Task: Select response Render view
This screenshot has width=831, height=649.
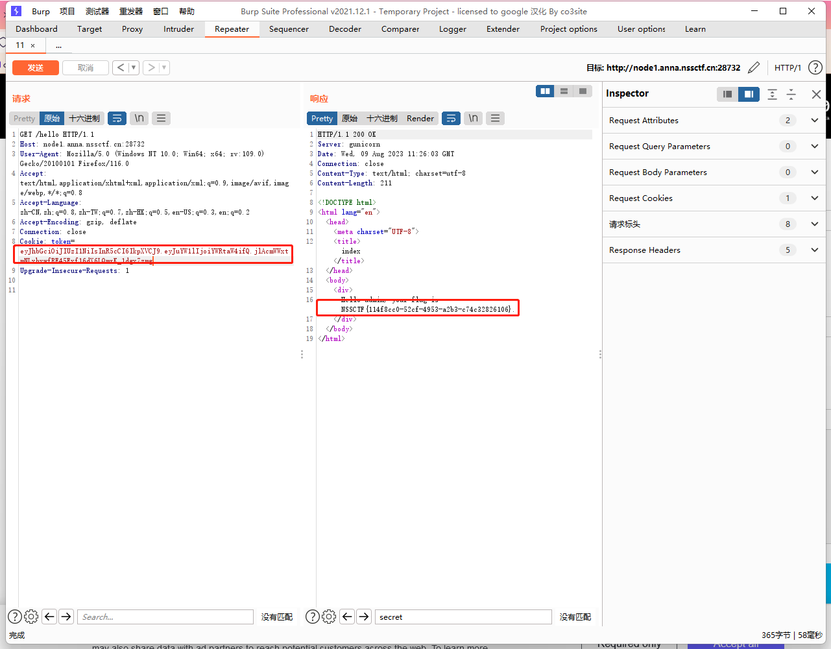Action: point(420,119)
